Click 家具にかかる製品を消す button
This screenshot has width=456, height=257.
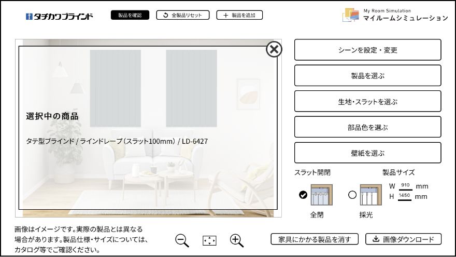coord(315,239)
